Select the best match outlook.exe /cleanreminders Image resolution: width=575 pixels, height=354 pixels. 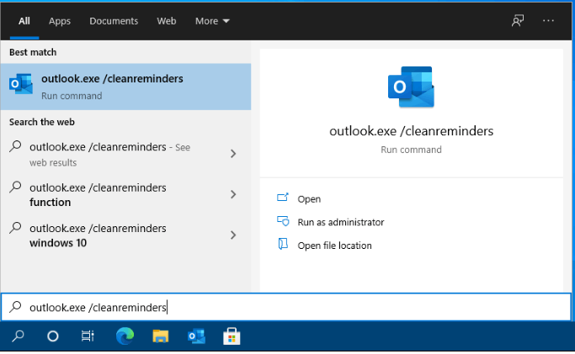coord(125,87)
